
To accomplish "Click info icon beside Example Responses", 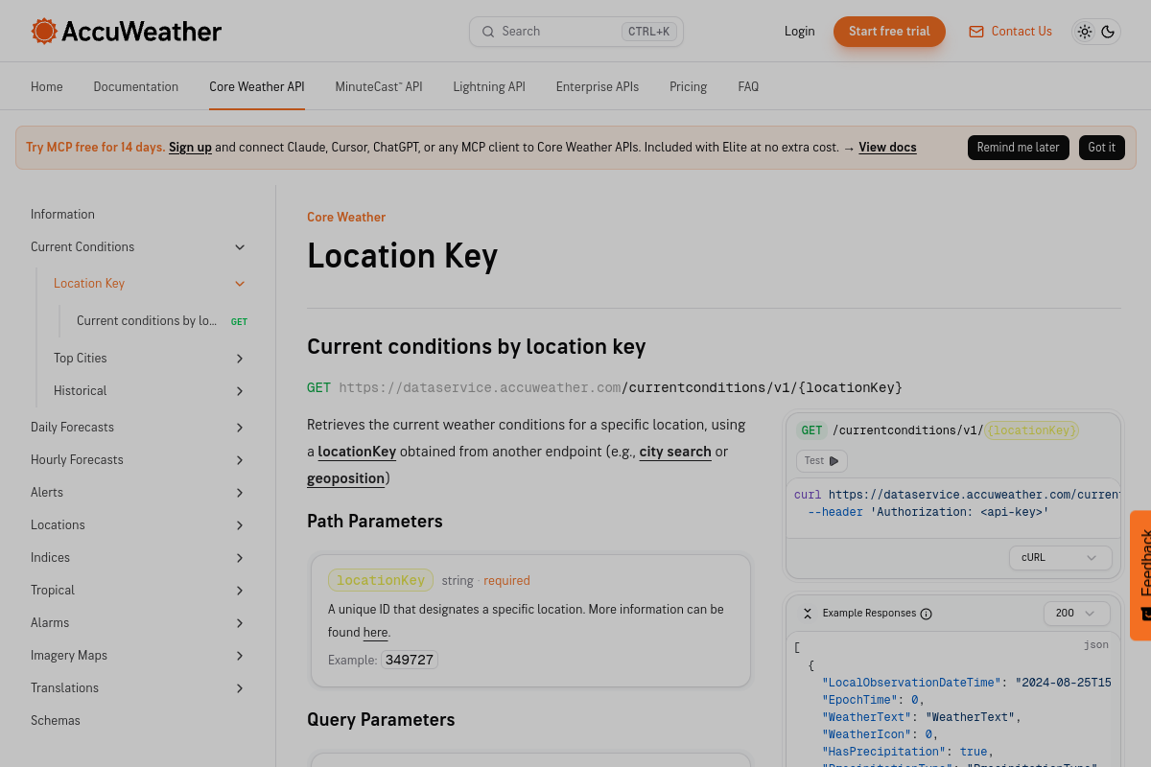I will [x=927, y=614].
